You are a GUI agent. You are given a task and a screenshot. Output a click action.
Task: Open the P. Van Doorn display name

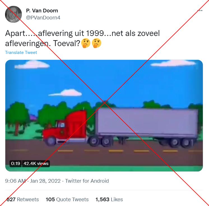(42, 11)
